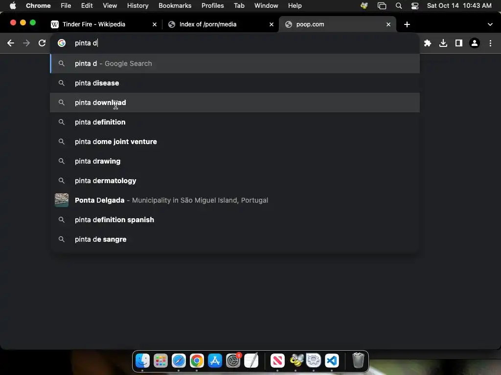This screenshot has width=501, height=375.
Task: Click the search icon beside 'pinta disease'
Action: click(62, 83)
